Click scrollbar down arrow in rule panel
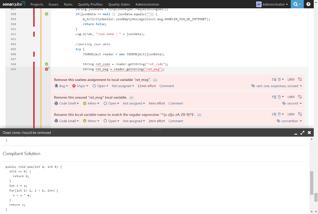The height and width of the screenshot is (214, 318). pos(312,212)
